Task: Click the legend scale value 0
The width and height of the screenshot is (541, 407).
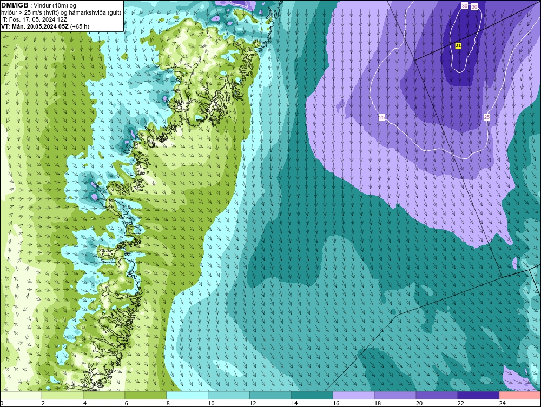Action: tap(2, 403)
